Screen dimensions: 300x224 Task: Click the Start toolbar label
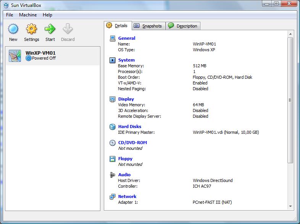50,39
